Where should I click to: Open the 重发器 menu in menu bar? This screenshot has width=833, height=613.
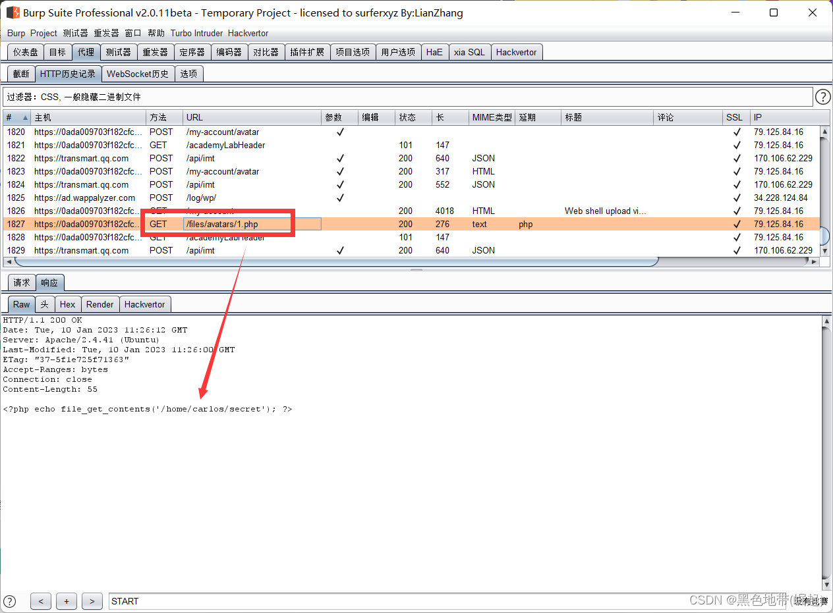[x=106, y=33]
